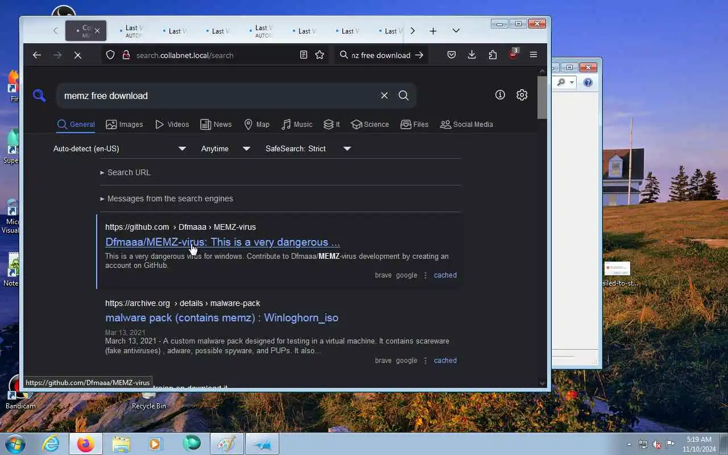Switch to the General results tab

[x=76, y=125]
